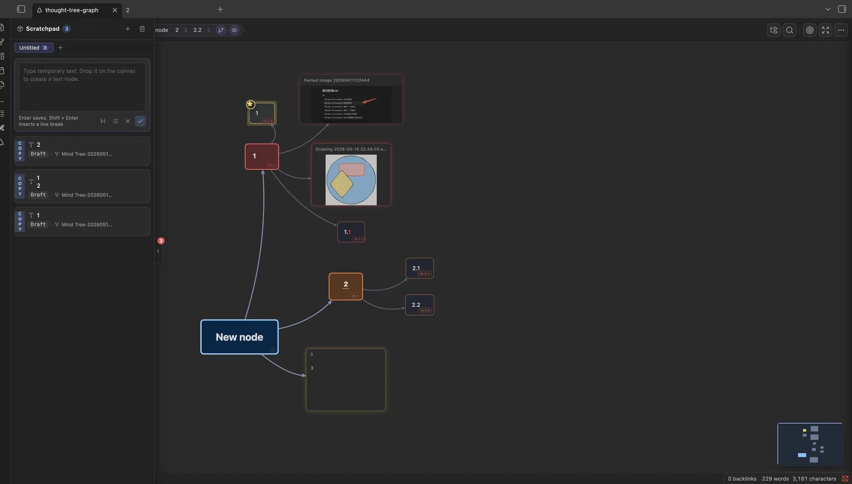Select the "New node" root node
Viewport: 852px width, 484px height.
[239, 337]
